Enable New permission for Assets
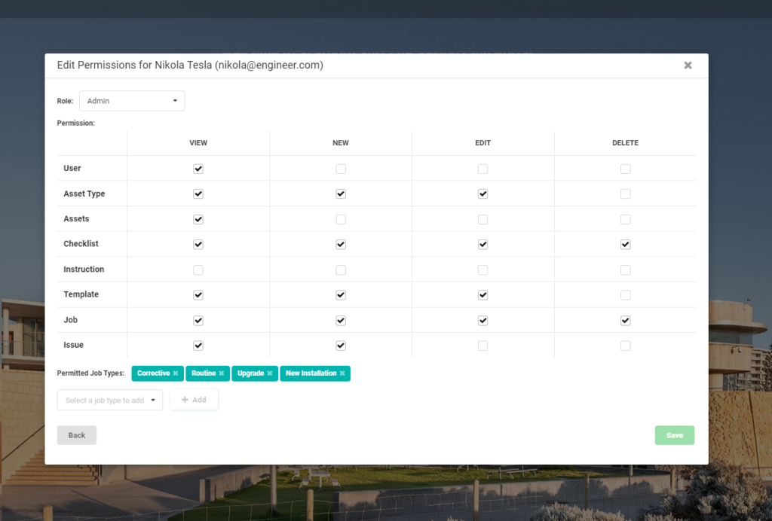 coord(341,219)
